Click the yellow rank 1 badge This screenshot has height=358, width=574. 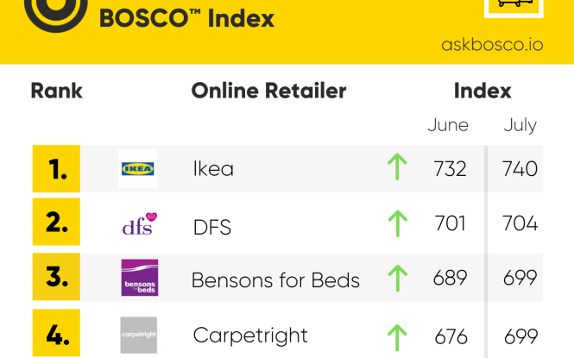pyautogui.click(x=56, y=168)
